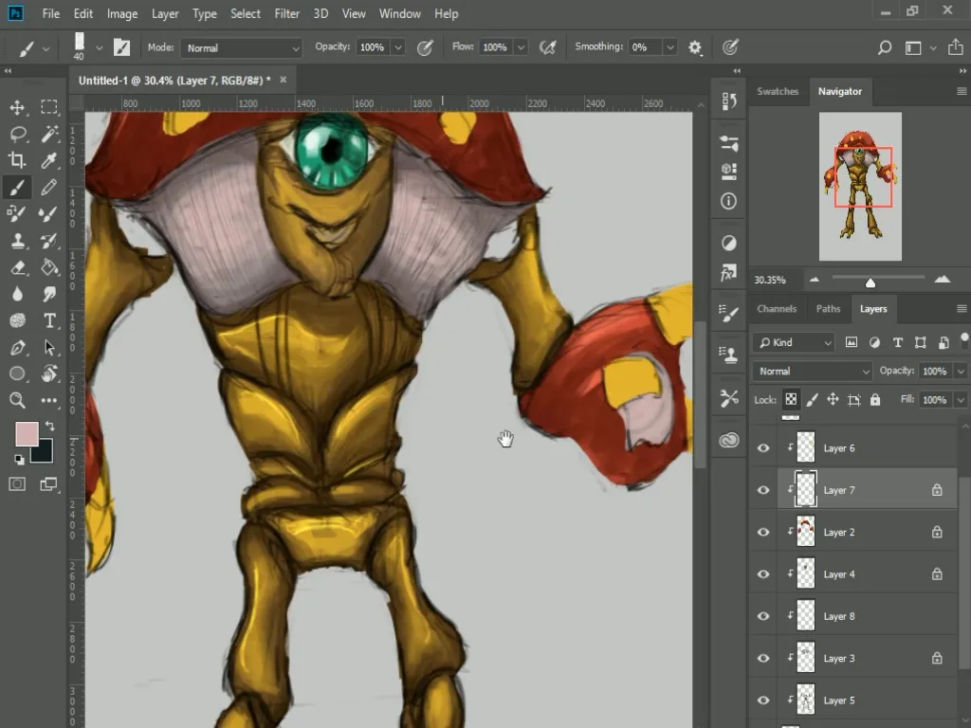Expand brush Flow slider dropdown
This screenshot has width=971, height=728.
521,47
